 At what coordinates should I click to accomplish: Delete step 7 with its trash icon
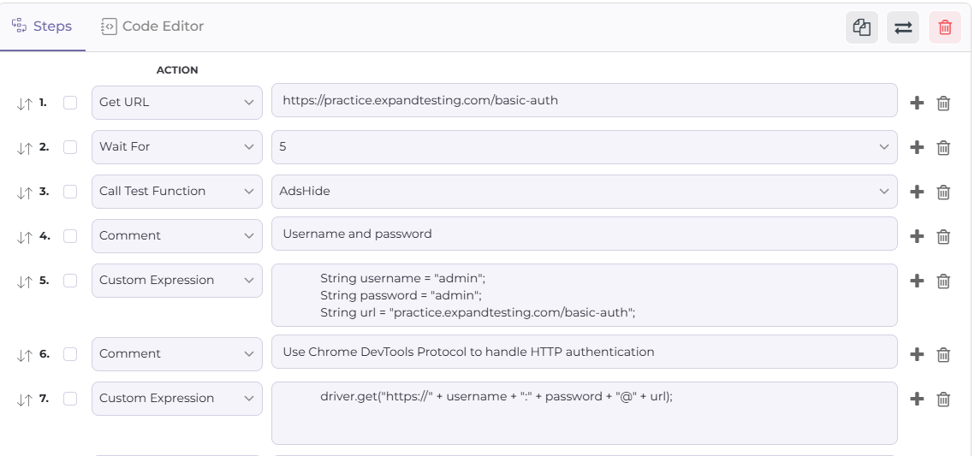943,399
